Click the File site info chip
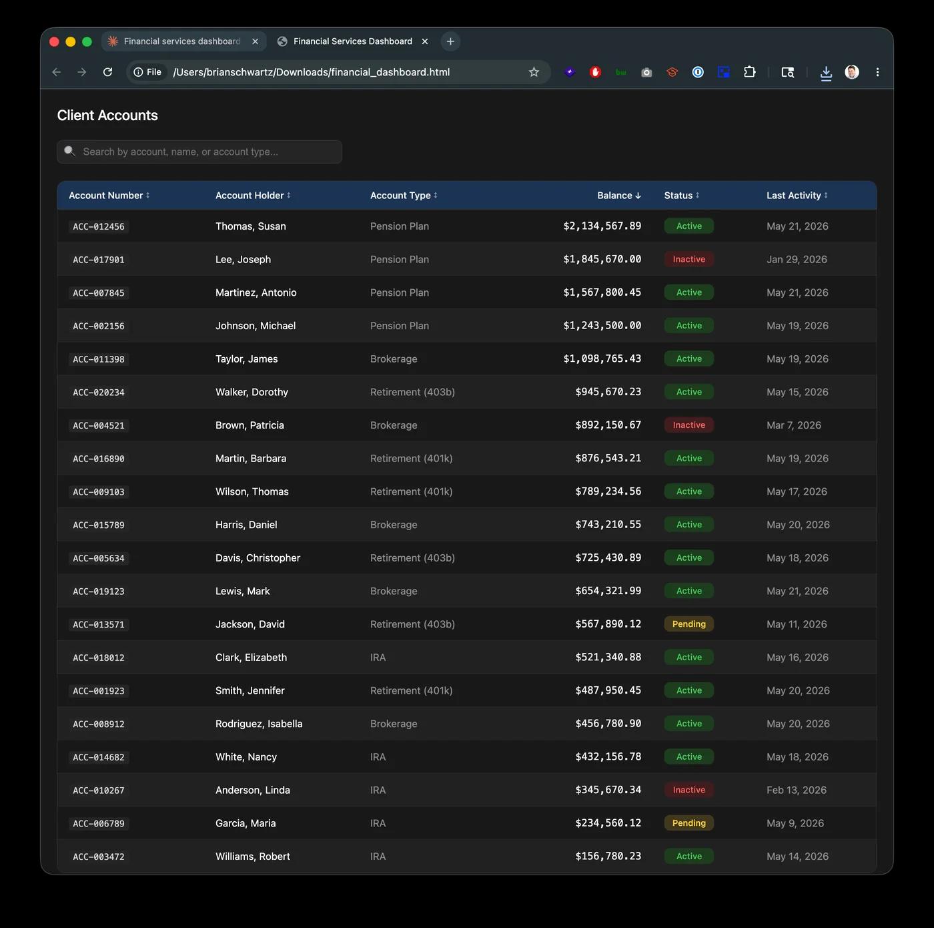Viewport: 934px width, 928px height. (147, 72)
